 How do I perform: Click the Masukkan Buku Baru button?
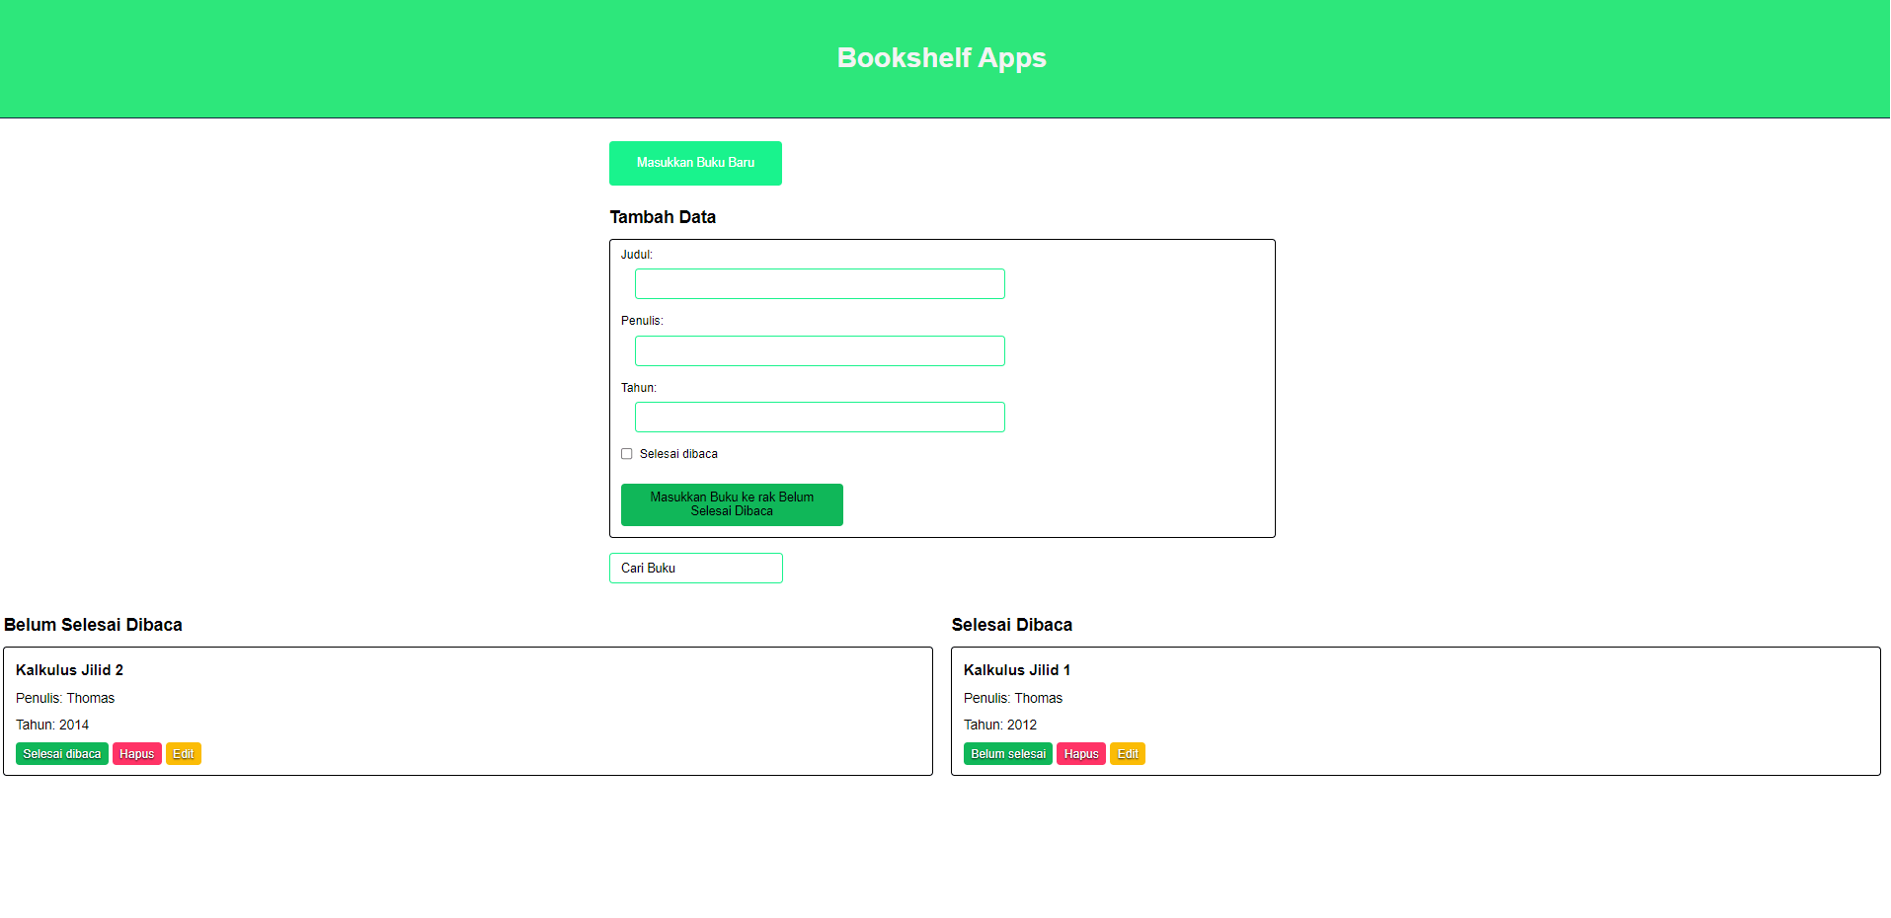[695, 163]
